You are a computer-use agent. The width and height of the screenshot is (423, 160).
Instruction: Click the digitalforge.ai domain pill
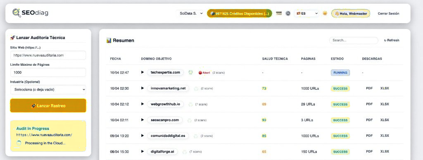[162, 151]
